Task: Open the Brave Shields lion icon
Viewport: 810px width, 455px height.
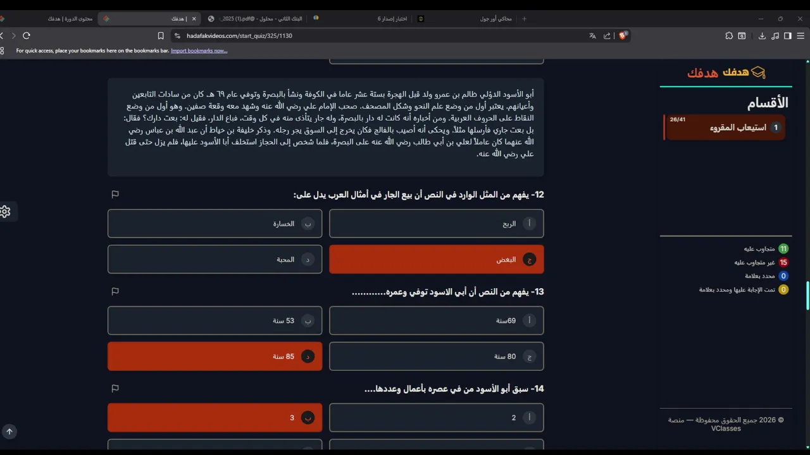Action: point(623,36)
